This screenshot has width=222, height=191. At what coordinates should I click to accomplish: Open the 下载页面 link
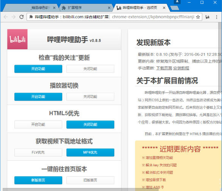point(164,68)
